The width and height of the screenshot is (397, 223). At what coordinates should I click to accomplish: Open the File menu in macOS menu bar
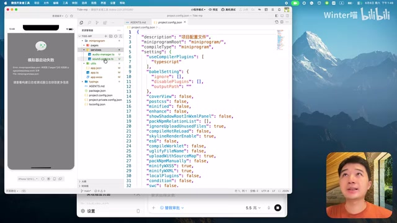pos(46,3)
